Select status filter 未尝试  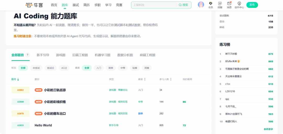(x=36, y=68)
